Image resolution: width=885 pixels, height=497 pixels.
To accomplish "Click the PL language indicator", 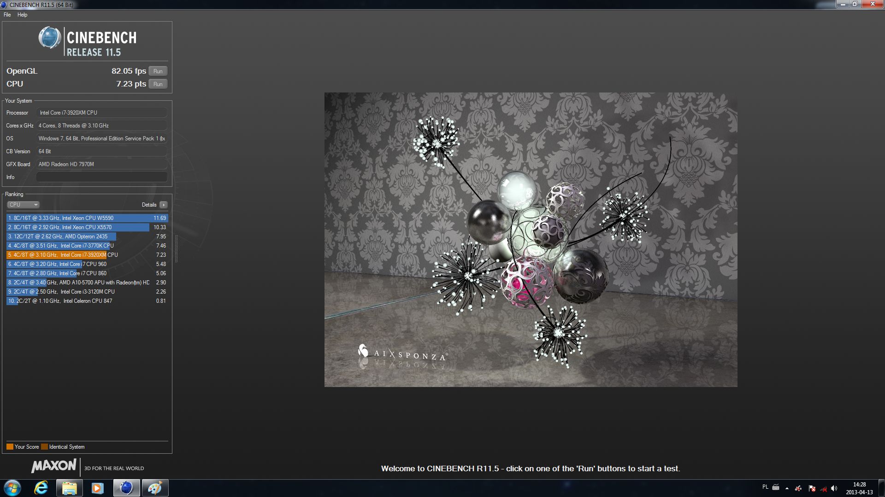I will [x=765, y=487].
